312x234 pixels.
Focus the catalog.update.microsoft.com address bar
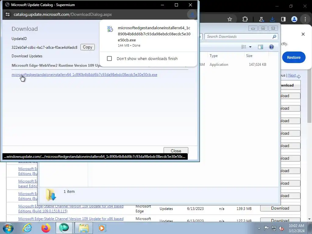tap(63, 14)
